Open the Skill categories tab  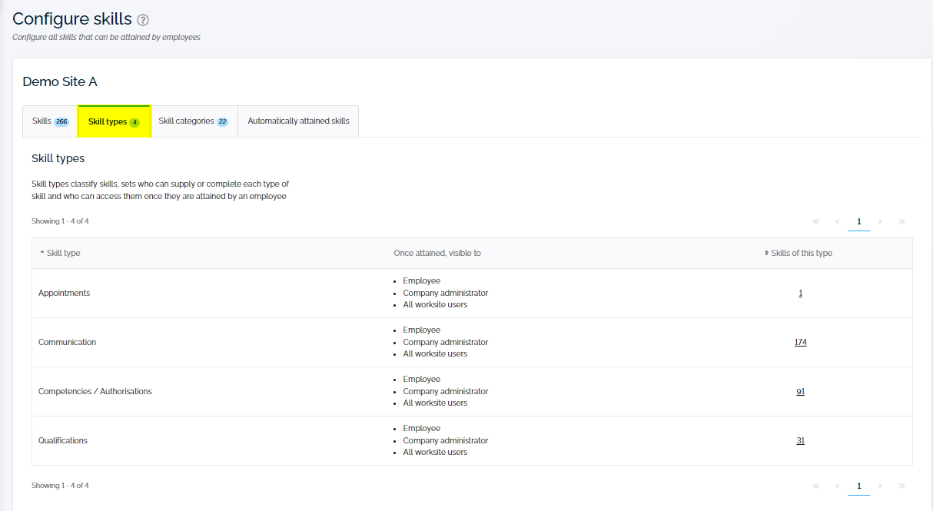pos(194,121)
